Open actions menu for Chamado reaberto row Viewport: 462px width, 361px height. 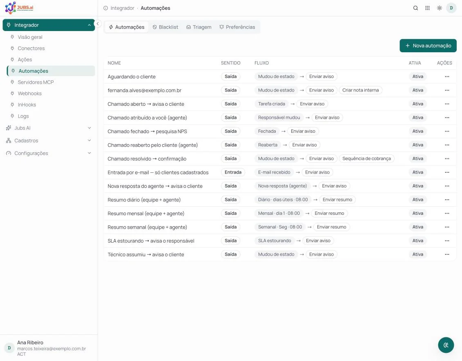[x=446, y=145]
